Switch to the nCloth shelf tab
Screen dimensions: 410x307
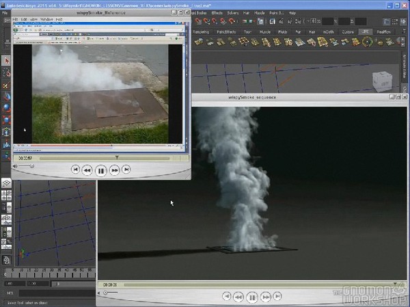329,32
